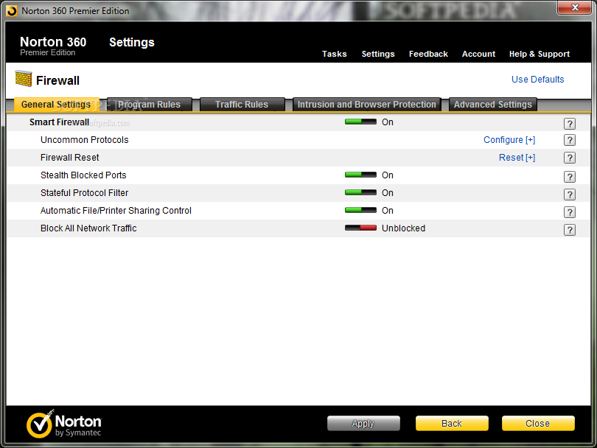The width and height of the screenshot is (597, 448).
Task: Open the Account menu
Action: coord(478,54)
